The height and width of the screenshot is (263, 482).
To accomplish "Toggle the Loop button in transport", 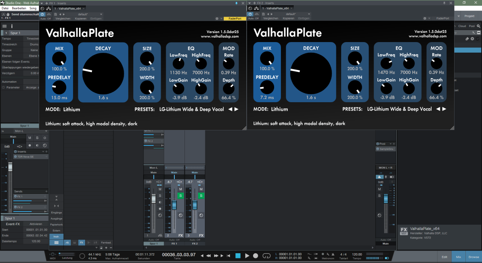I will point(267,255).
